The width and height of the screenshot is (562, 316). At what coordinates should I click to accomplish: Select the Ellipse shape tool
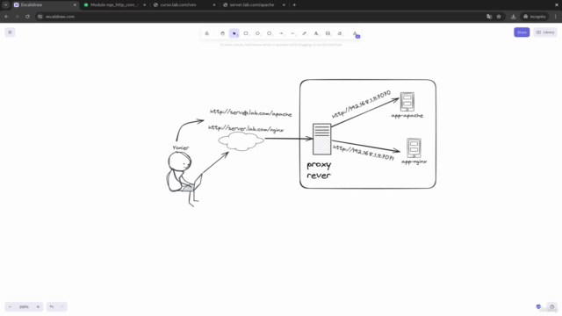pos(270,33)
